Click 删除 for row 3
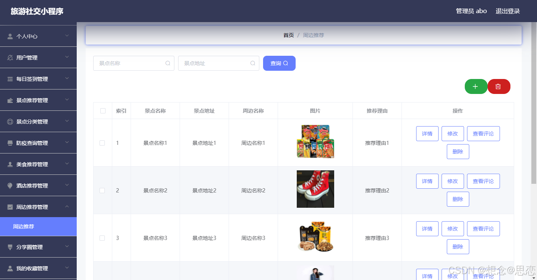 458,247
